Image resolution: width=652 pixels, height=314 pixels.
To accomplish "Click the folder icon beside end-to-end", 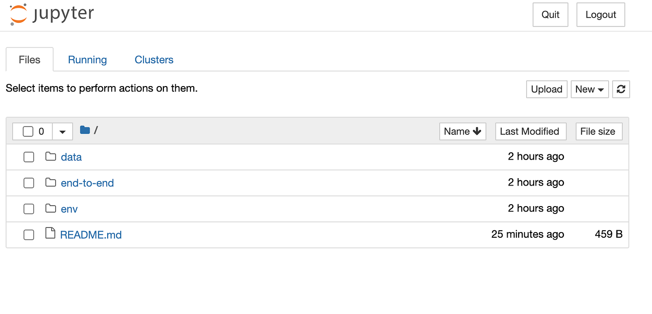I will coord(50,183).
